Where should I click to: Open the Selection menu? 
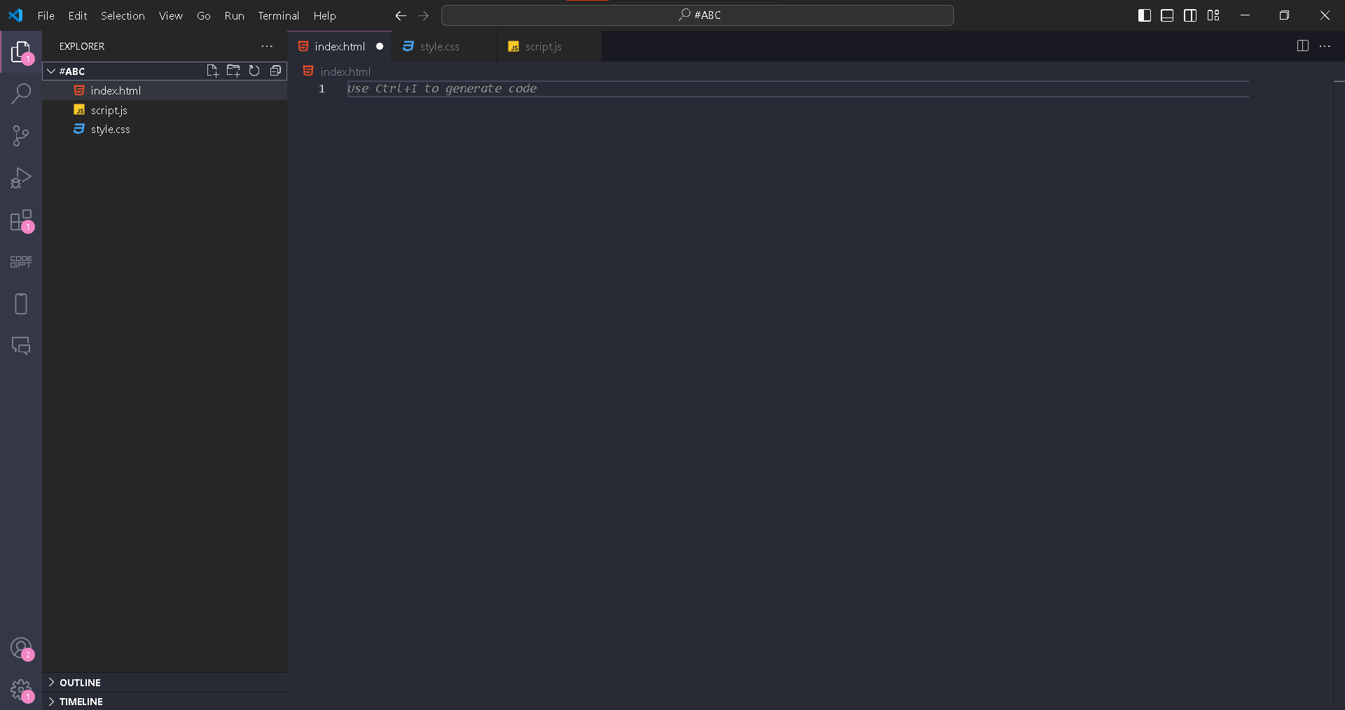click(x=123, y=15)
